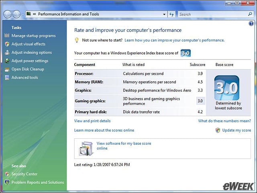Image resolution: width=257 pixels, height=193 pixels.
Task: Open Adjust visual effects task
Action: pyautogui.click(x=29, y=44)
